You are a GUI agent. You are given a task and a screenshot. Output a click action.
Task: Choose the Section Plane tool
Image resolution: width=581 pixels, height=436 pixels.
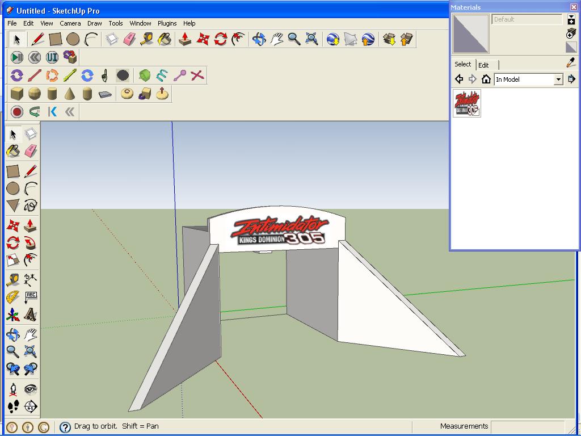(x=31, y=406)
